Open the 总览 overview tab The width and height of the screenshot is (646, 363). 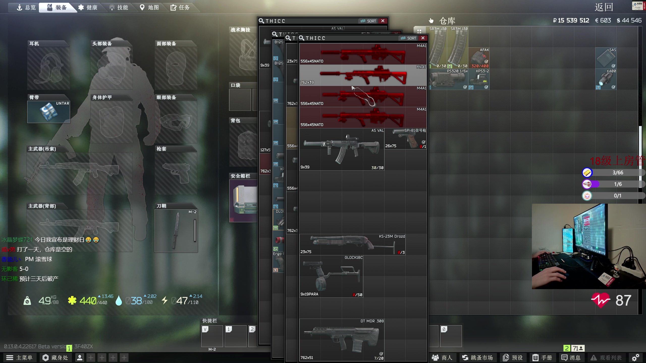26,8
